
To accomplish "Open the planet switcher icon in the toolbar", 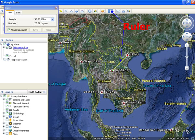I will coord(103,11).
